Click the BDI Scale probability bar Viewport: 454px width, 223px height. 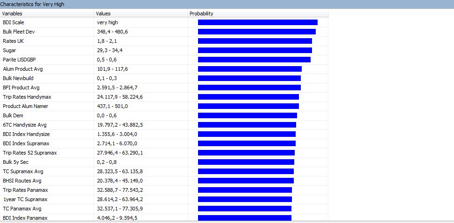coord(258,22)
